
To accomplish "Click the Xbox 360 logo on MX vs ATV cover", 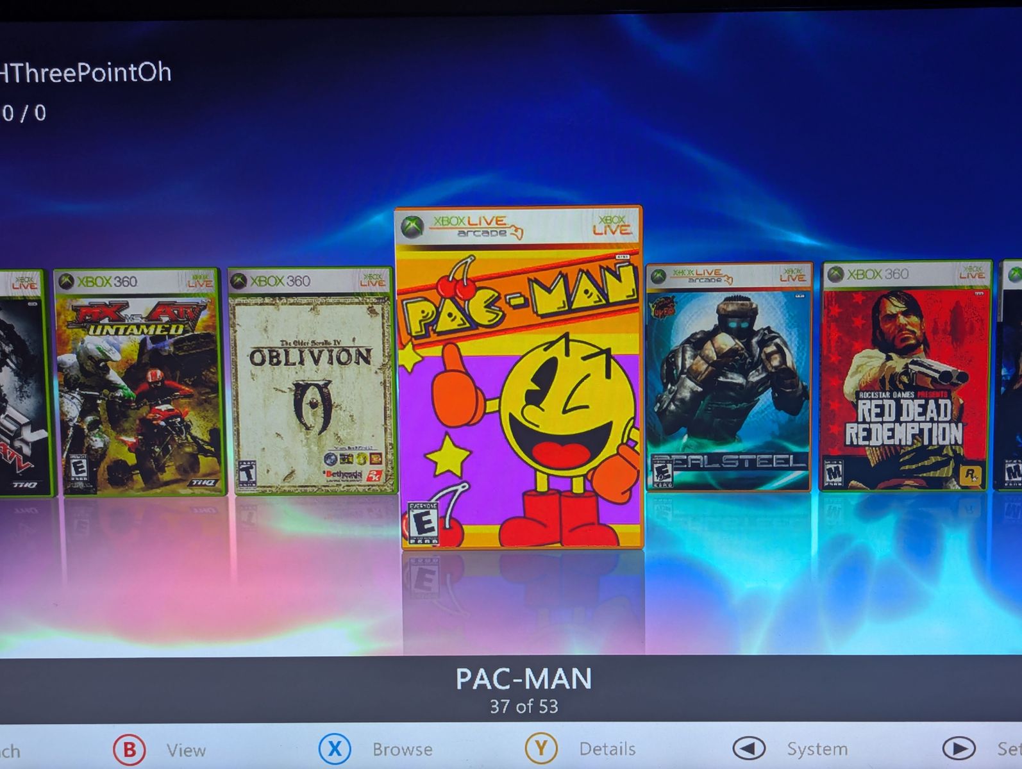I will 98,281.
